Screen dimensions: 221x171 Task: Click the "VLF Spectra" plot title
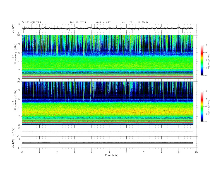32,22
